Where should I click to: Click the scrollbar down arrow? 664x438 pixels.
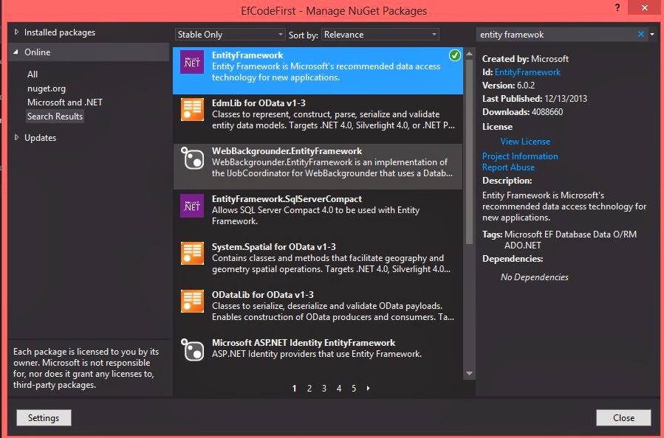469,373
